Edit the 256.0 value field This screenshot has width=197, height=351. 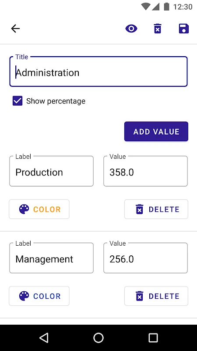(145, 258)
